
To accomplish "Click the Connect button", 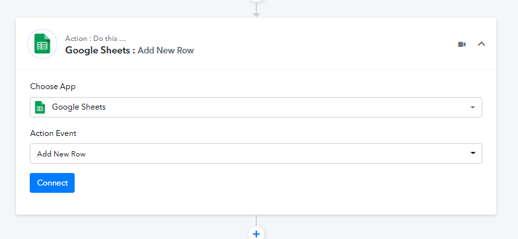I will (52, 183).
